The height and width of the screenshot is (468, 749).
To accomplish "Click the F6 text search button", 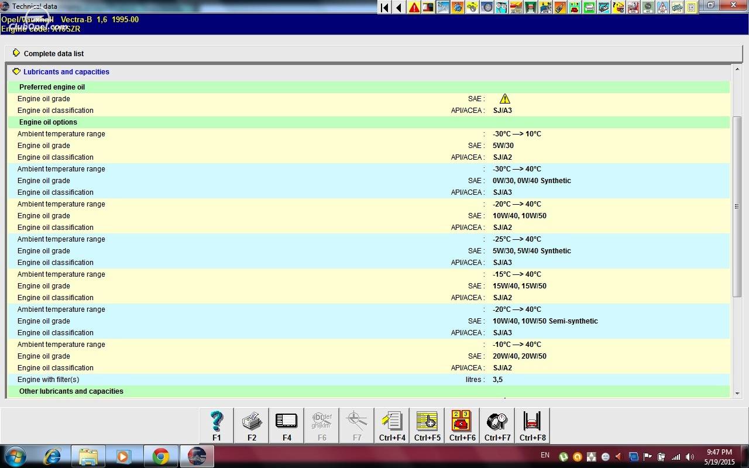I will coord(322,425).
